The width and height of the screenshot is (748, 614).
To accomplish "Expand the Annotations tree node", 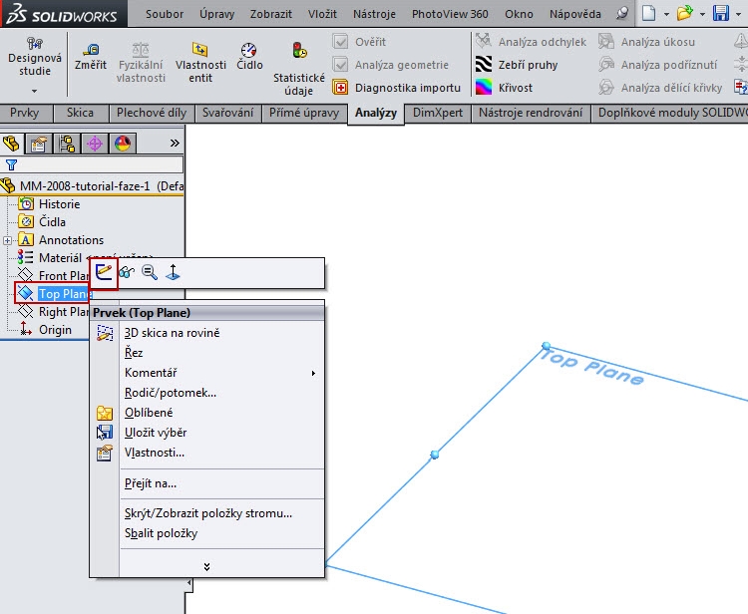I will point(7,240).
